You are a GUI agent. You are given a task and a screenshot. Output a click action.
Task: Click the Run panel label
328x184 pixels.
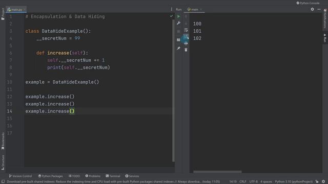[x=179, y=9]
